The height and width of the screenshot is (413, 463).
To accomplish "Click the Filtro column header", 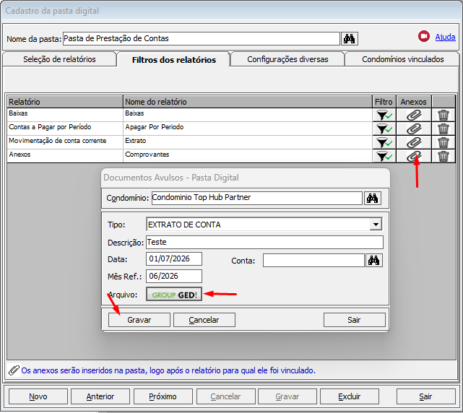I will tap(384, 102).
